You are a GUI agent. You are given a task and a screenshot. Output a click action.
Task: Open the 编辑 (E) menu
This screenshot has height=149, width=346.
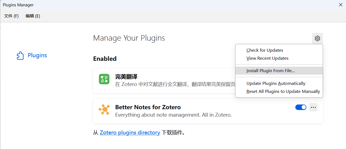point(33,16)
